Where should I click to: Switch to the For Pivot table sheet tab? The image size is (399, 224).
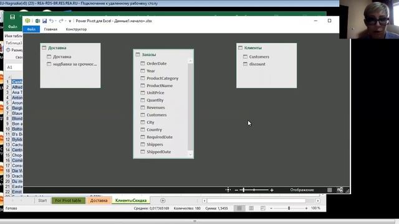coord(68,200)
